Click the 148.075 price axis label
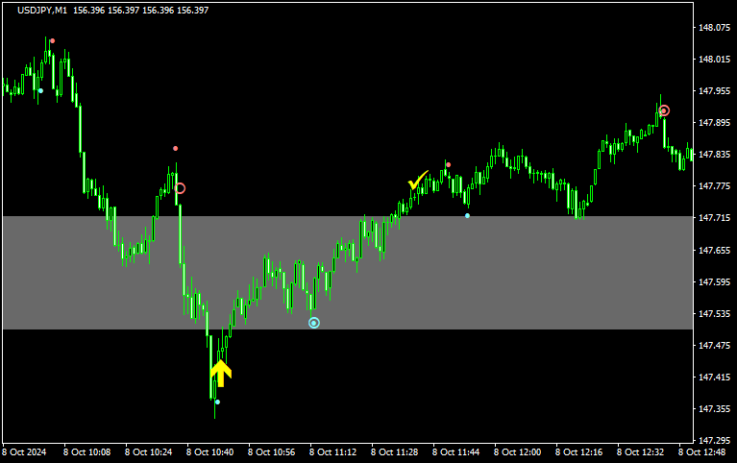Screen dimensions: 737x463 point(713,28)
